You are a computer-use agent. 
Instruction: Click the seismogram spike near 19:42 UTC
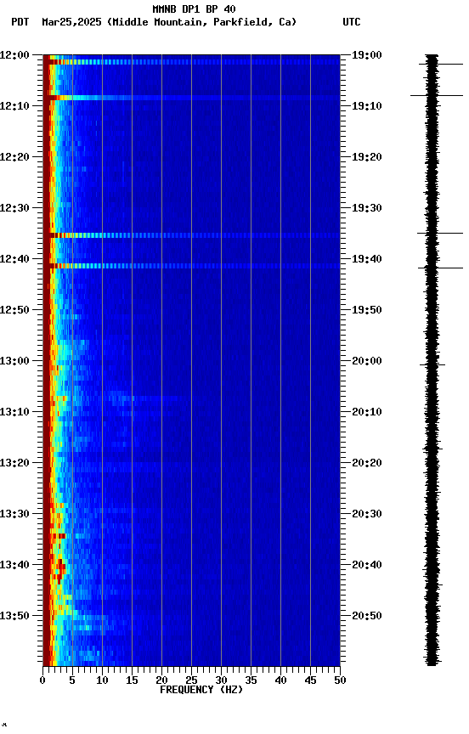440,268
